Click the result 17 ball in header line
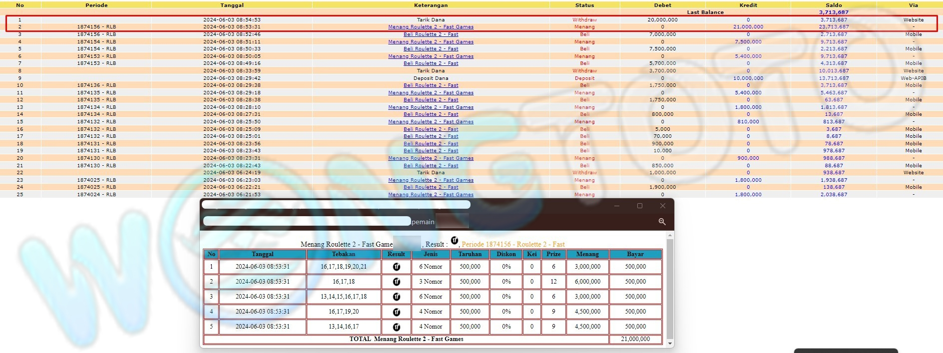 454,241
